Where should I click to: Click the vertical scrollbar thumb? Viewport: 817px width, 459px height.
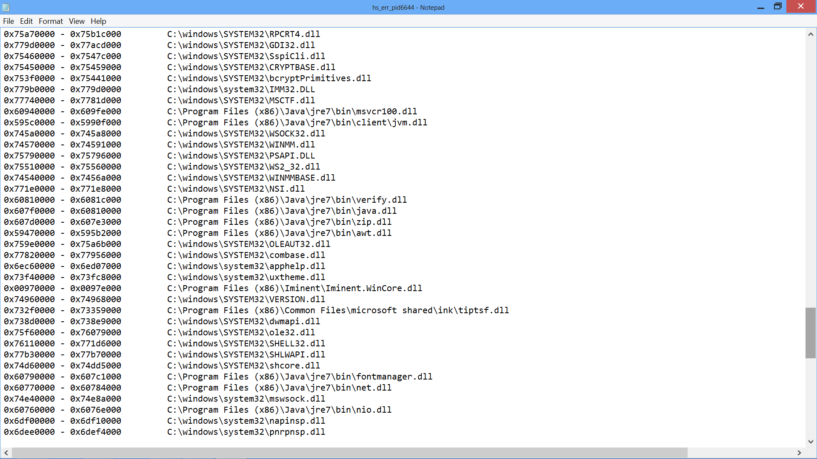click(x=811, y=333)
